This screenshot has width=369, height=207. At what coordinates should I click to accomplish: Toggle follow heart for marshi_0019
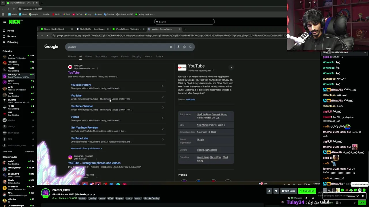pyautogui.click(x=276, y=191)
